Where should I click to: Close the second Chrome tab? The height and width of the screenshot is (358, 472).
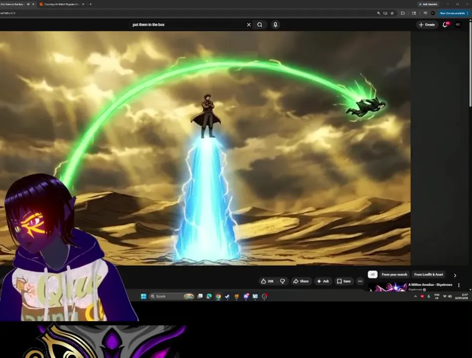[x=83, y=4]
